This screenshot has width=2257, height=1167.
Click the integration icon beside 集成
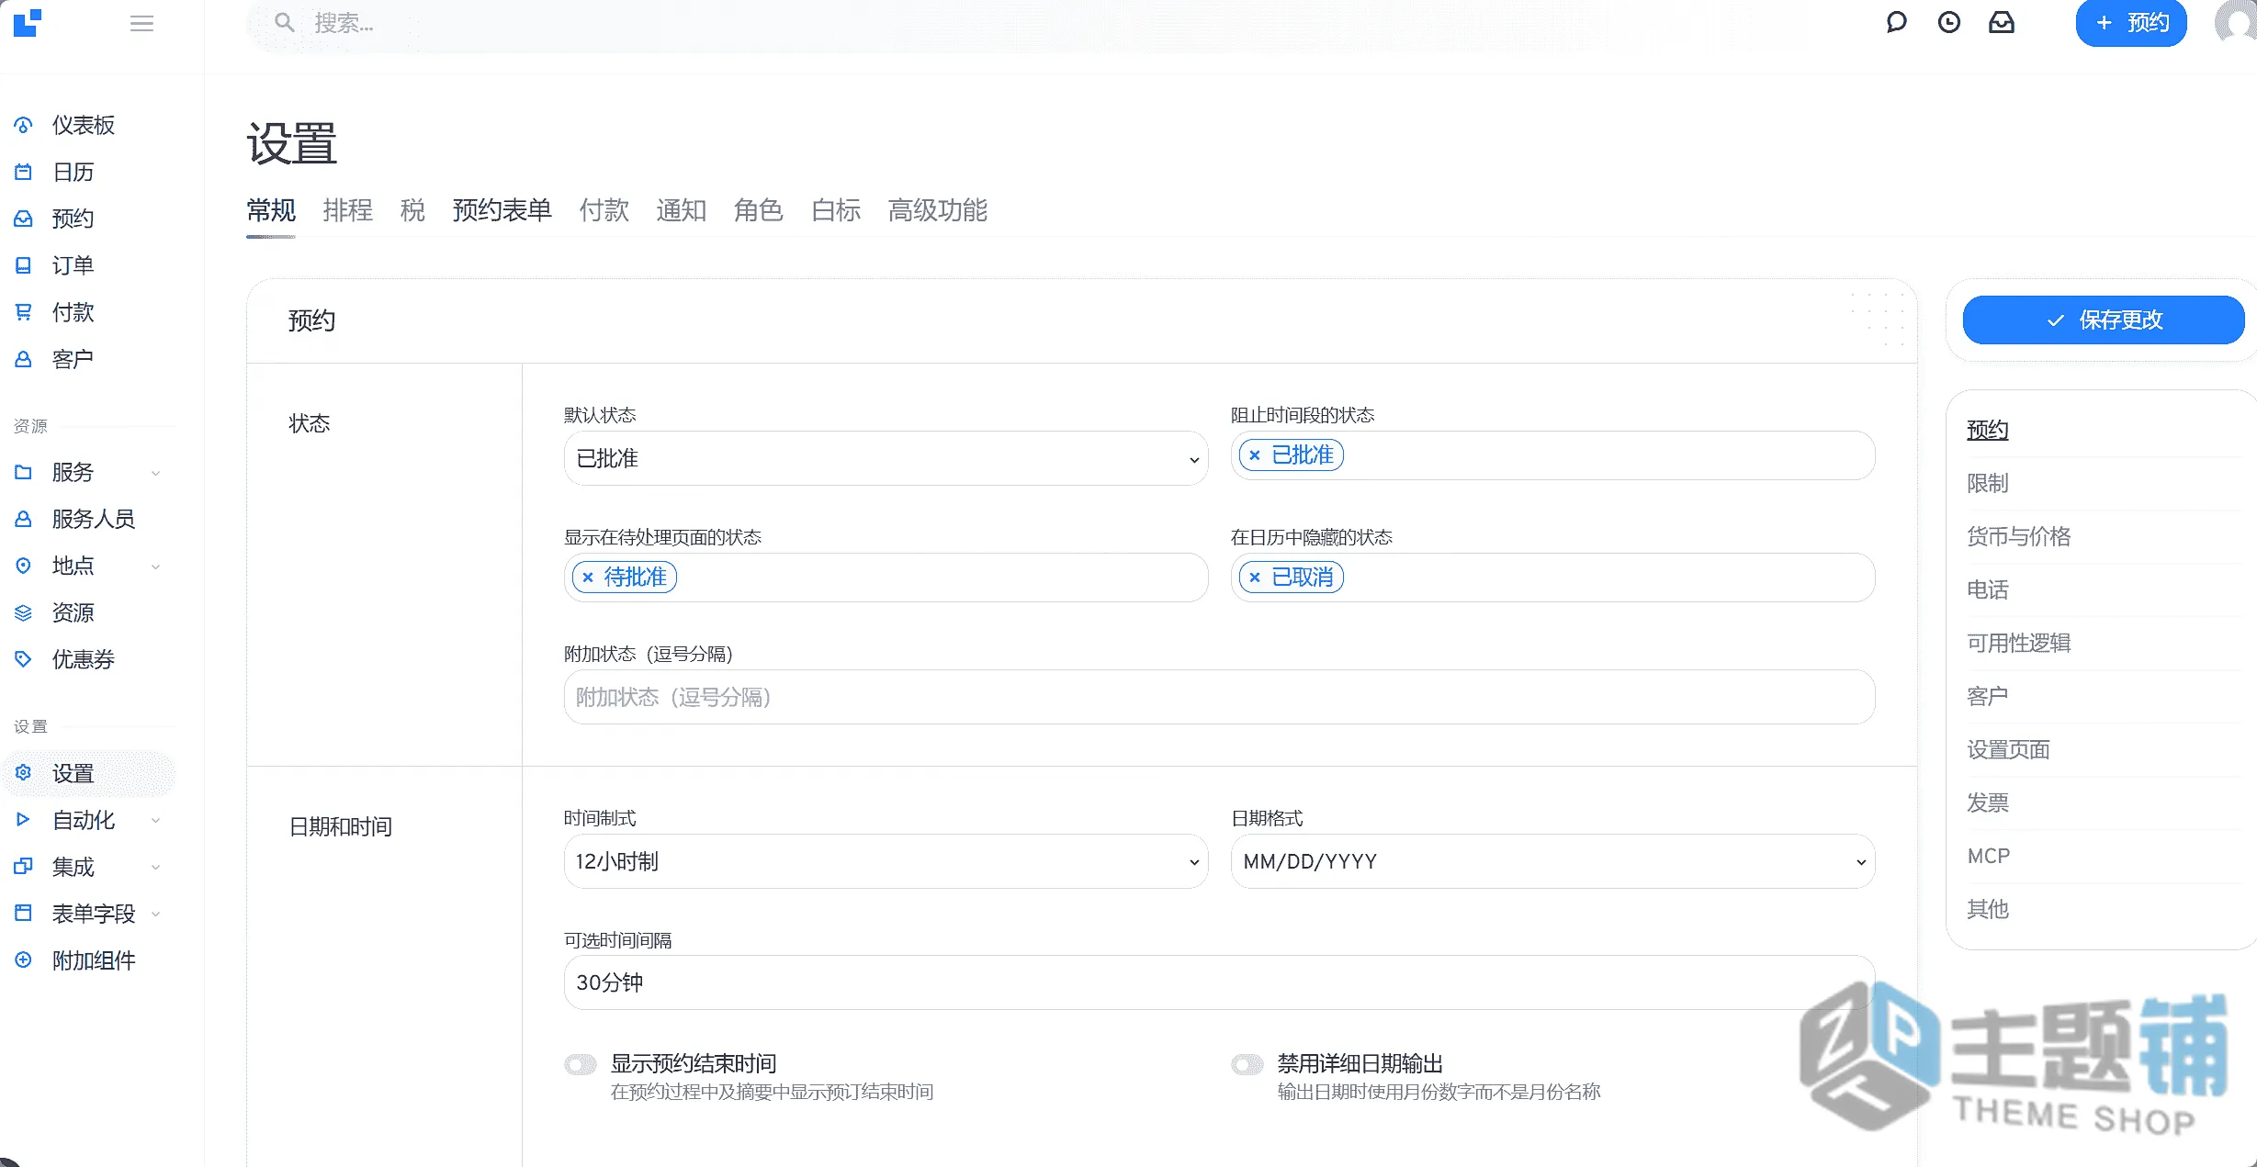tap(24, 867)
